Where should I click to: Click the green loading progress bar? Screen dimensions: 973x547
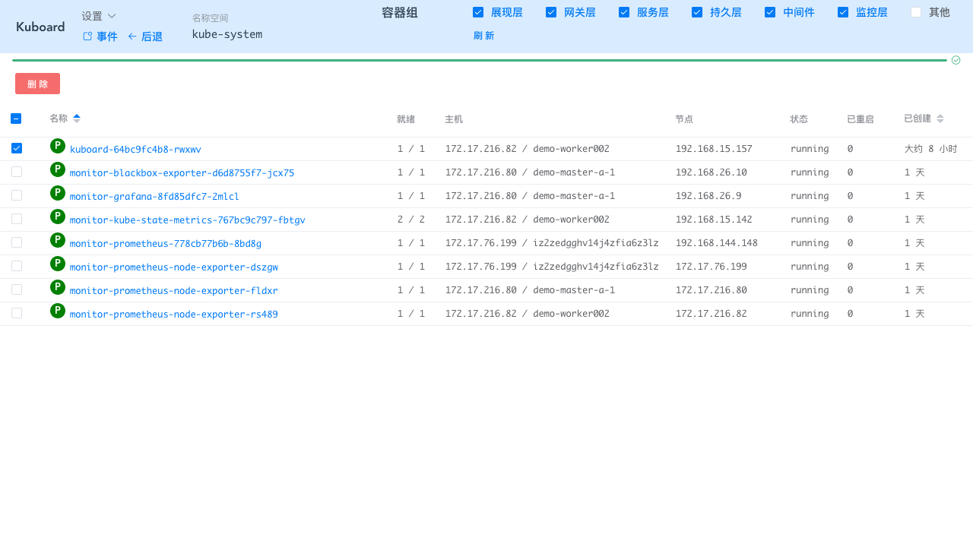(479, 60)
